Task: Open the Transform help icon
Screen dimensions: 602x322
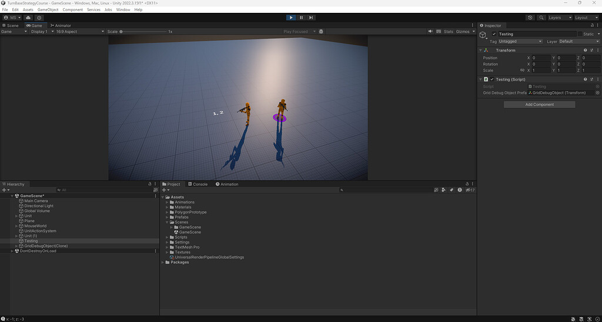Action: (585, 50)
